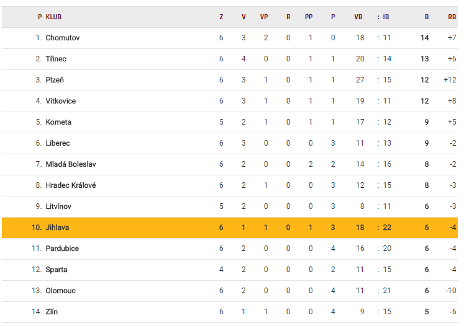464x326 pixels.
Task: Open Kometa club details
Action: [x=58, y=122]
